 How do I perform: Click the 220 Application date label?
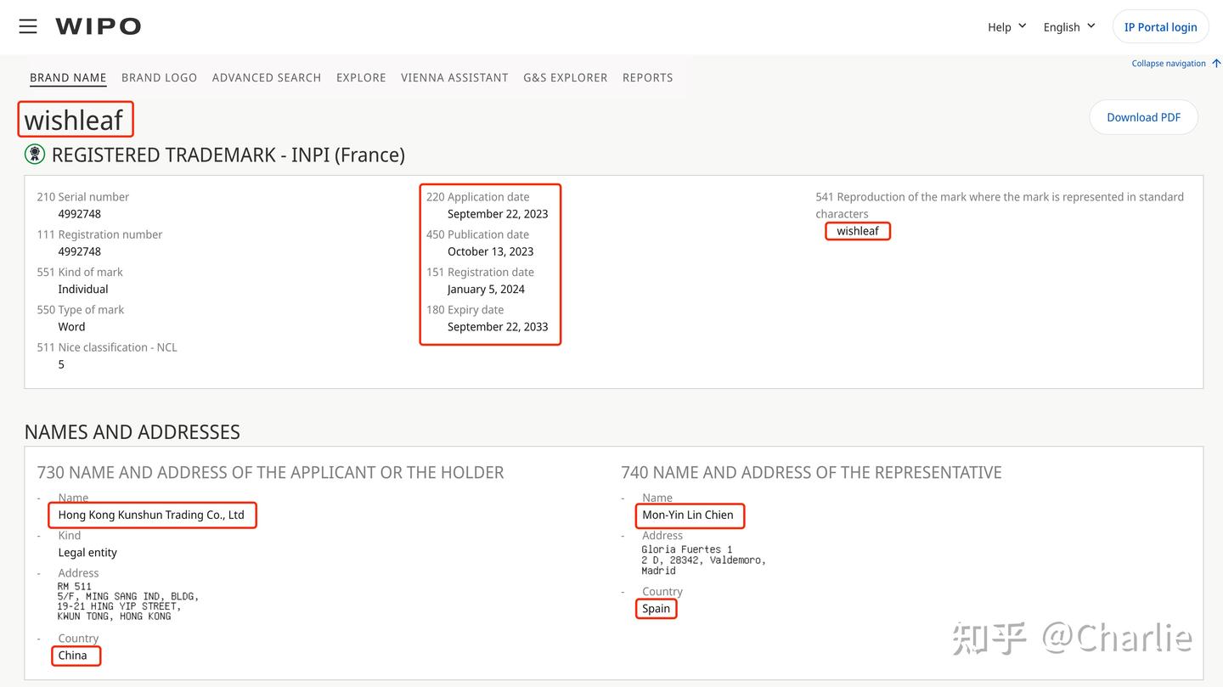coord(478,197)
